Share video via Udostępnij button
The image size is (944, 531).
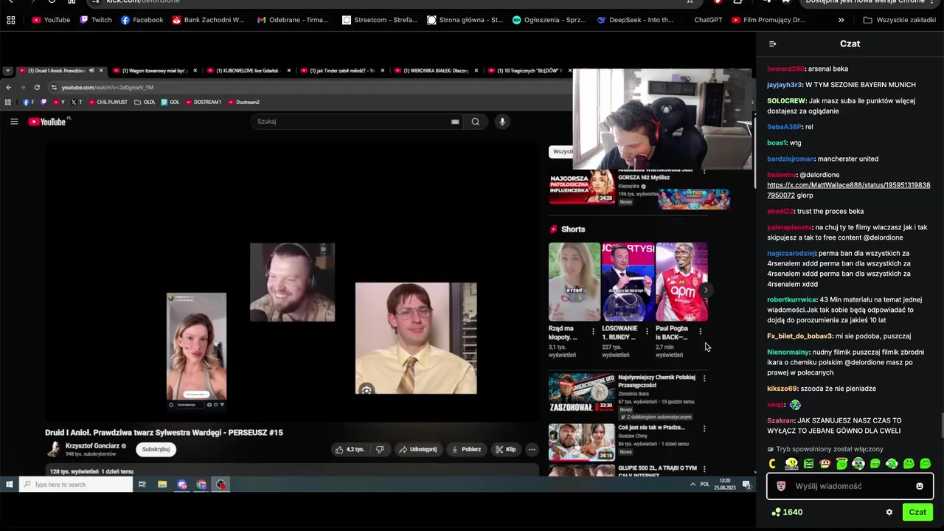tap(417, 449)
